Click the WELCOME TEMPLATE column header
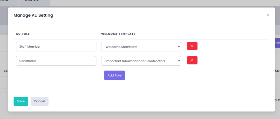280x119 pixels. click(x=118, y=34)
